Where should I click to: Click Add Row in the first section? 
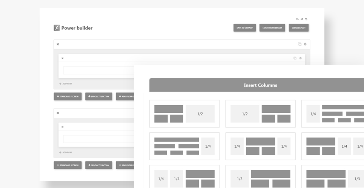(65, 84)
